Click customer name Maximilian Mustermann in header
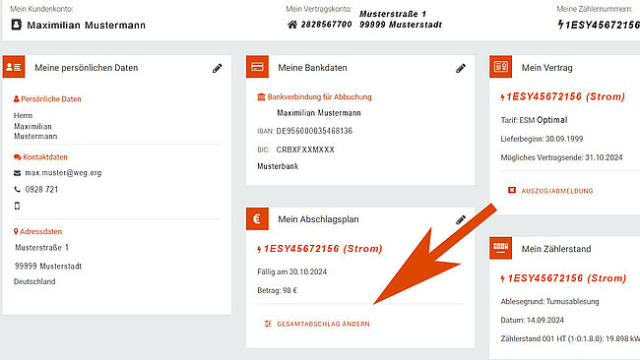 86,26
